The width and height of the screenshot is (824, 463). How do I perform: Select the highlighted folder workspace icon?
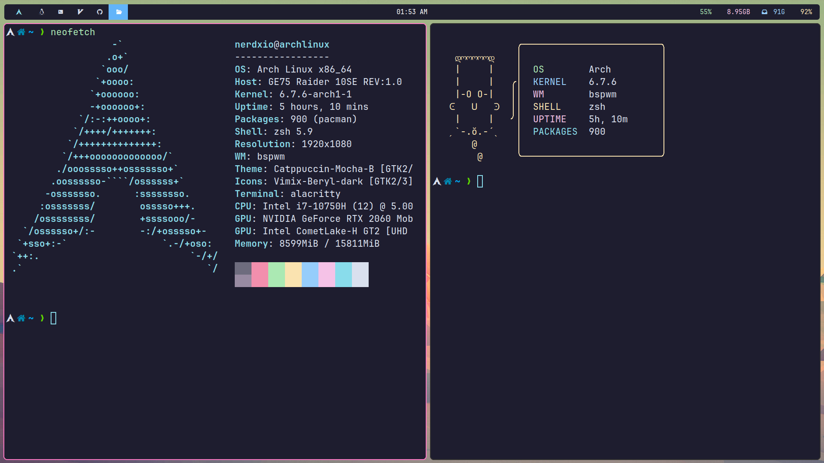pyautogui.click(x=118, y=12)
